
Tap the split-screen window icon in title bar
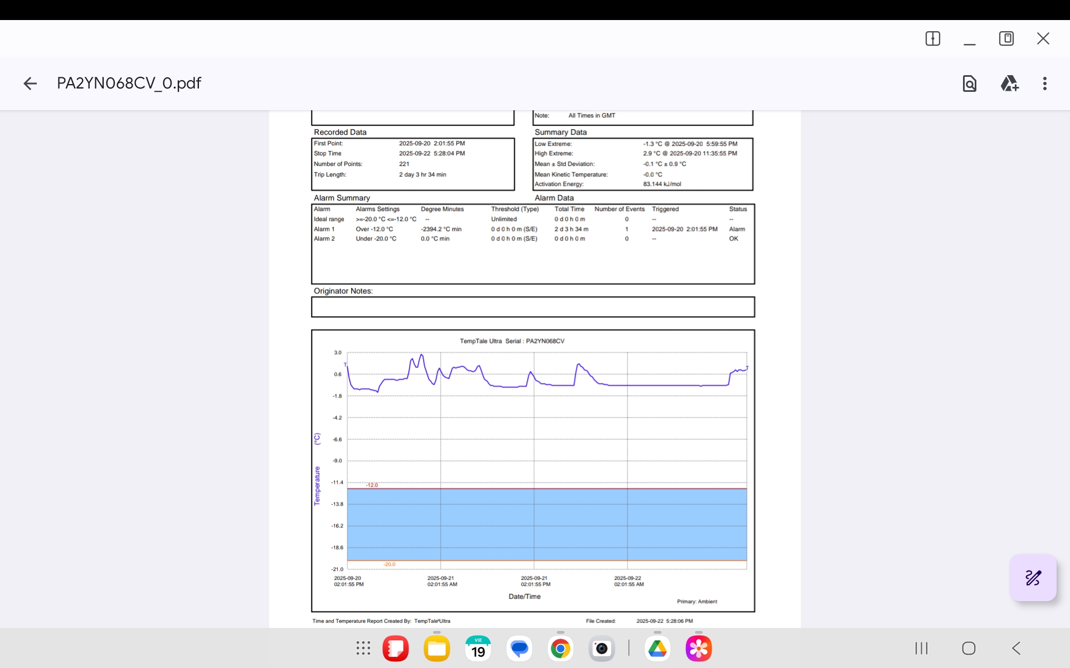[x=933, y=38]
